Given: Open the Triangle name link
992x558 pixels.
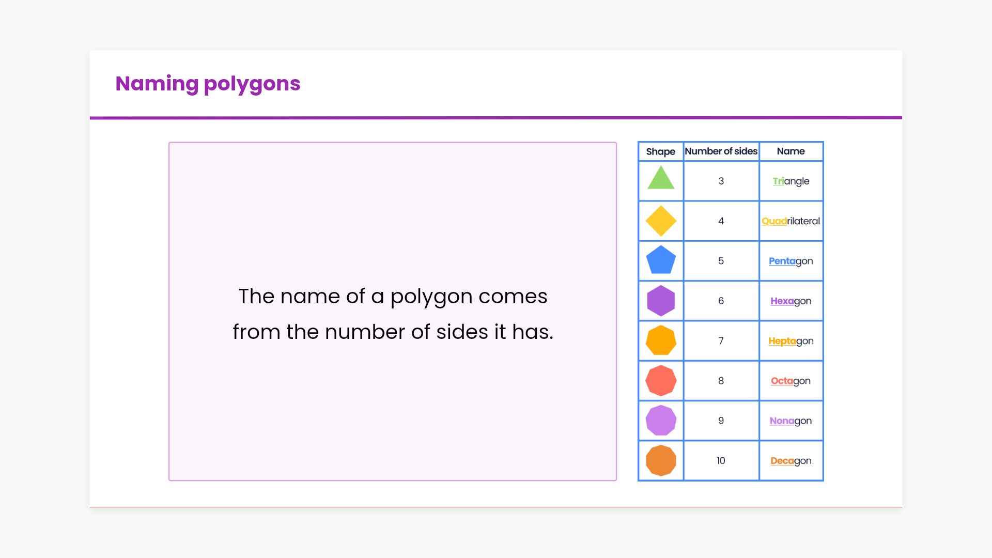Looking at the screenshot, I should (x=791, y=181).
